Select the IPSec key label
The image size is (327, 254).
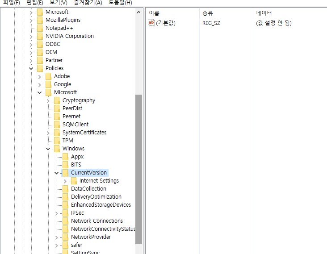coord(77,213)
